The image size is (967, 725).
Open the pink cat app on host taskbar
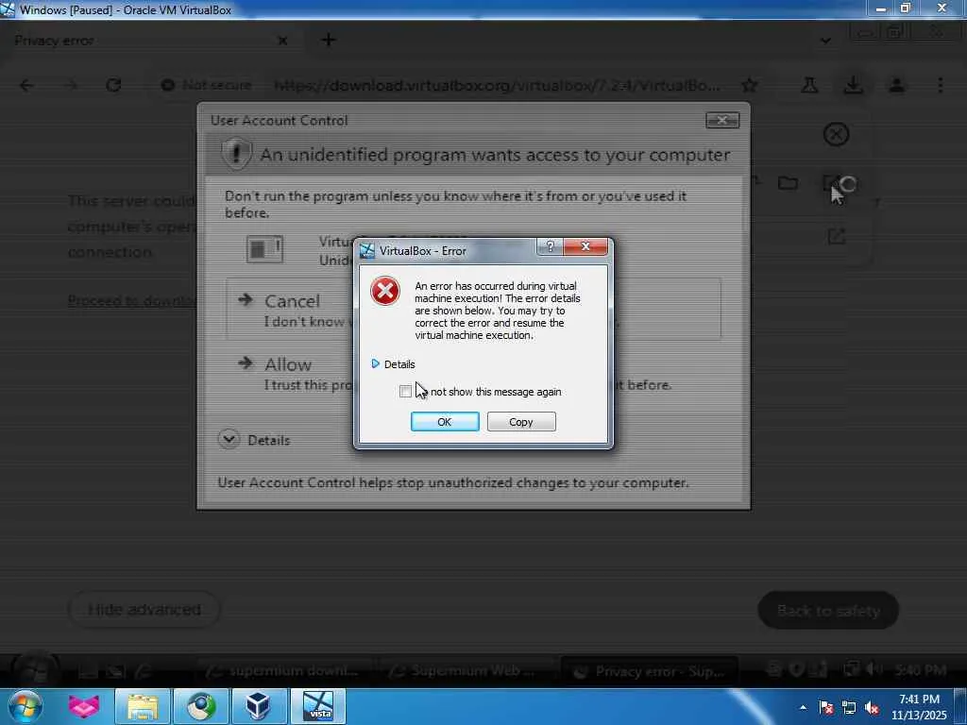[x=84, y=706]
